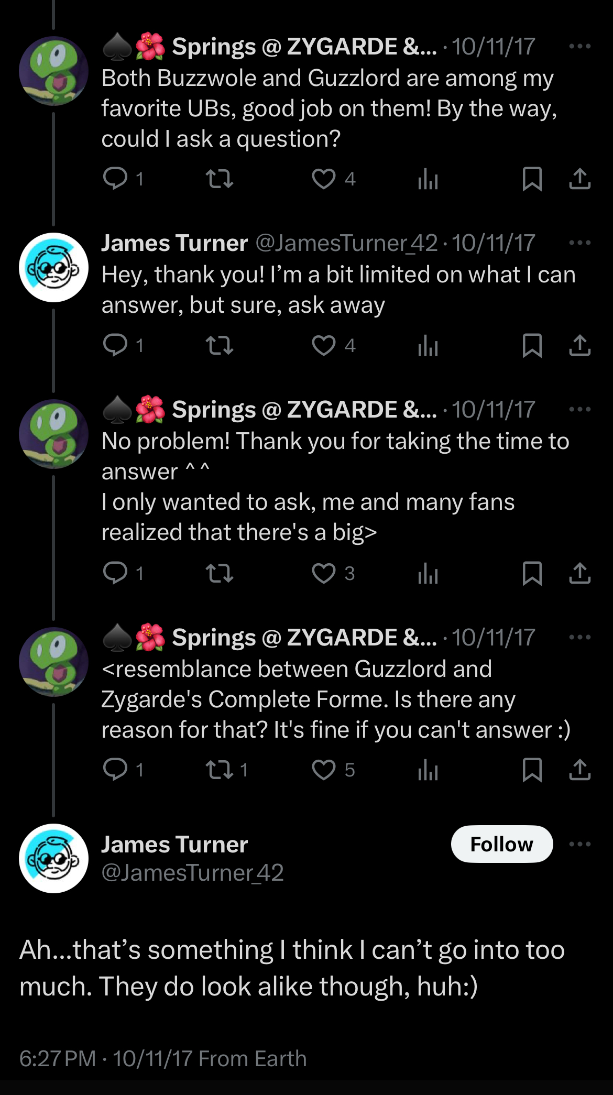This screenshot has width=613, height=1095.
Task: Open more options on the "ask away" tweet
Action: point(579,243)
